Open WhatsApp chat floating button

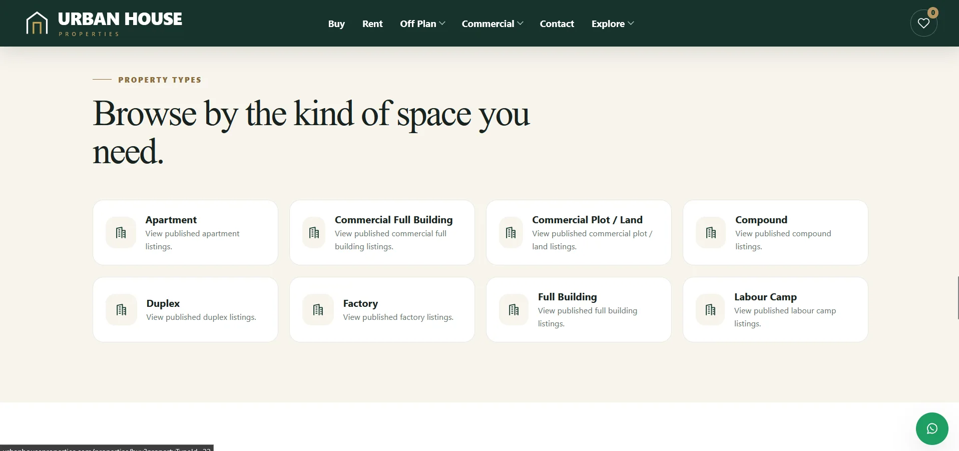pyautogui.click(x=932, y=428)
